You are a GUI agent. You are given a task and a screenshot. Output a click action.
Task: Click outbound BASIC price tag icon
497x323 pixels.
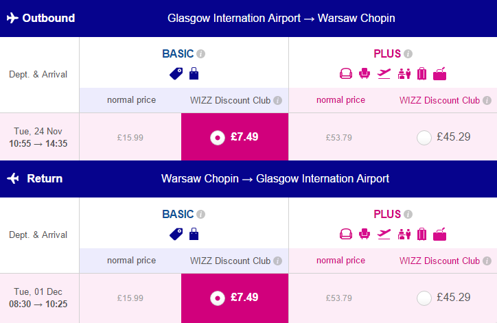pyautogui.click(x=176, y=74)
